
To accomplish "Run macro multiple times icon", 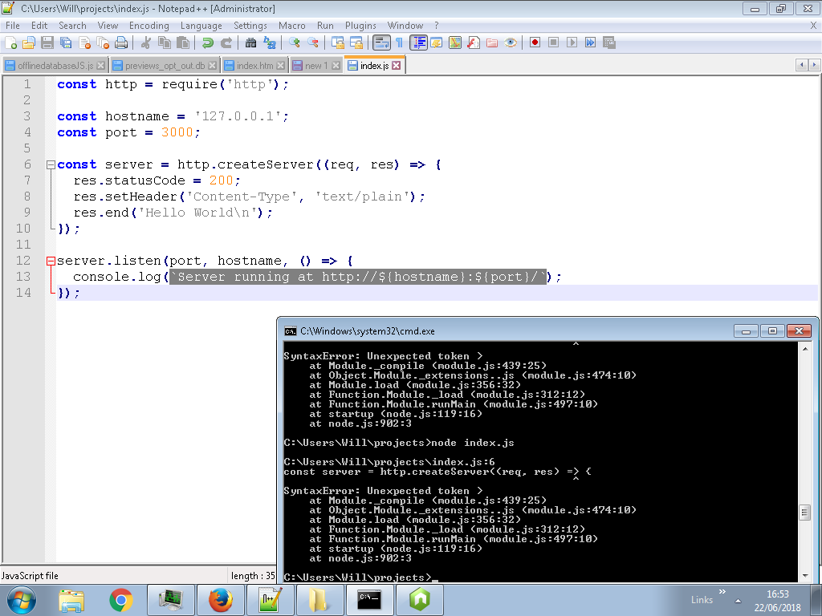I will tap(590, 43).
